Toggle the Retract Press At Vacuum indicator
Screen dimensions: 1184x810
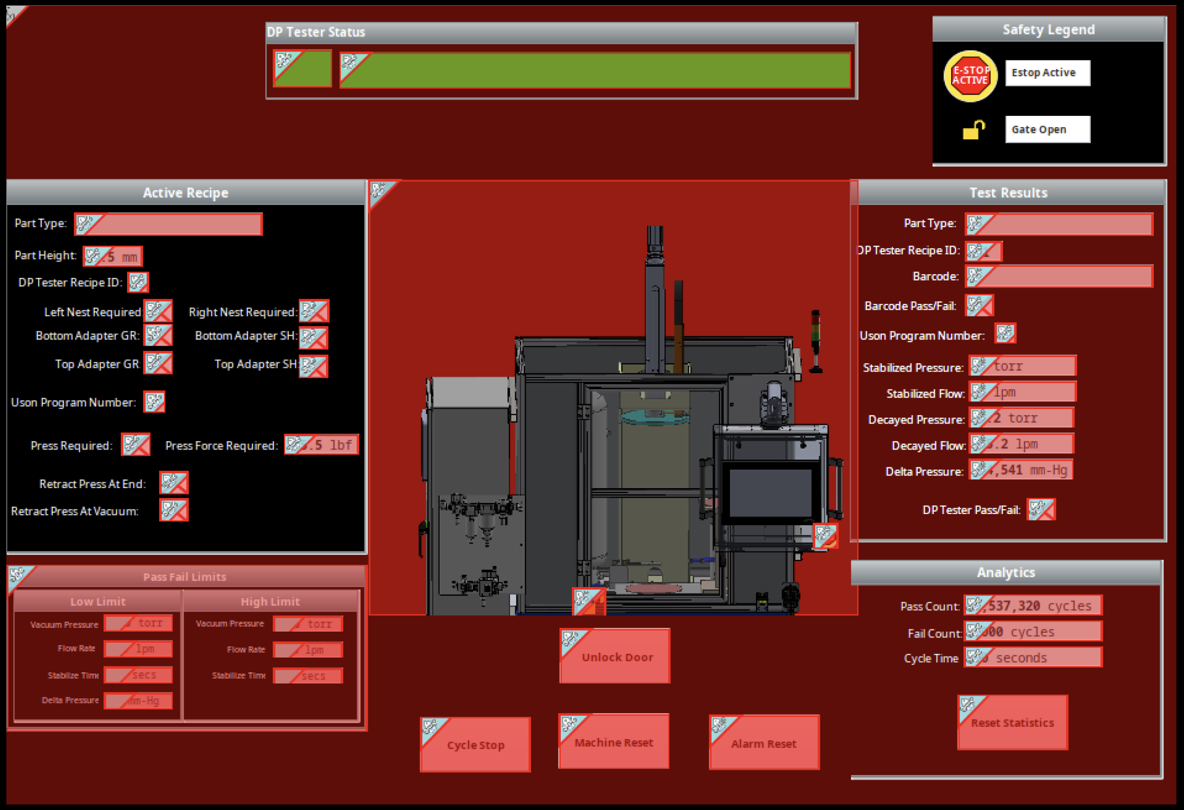click(x=174, y=510)
